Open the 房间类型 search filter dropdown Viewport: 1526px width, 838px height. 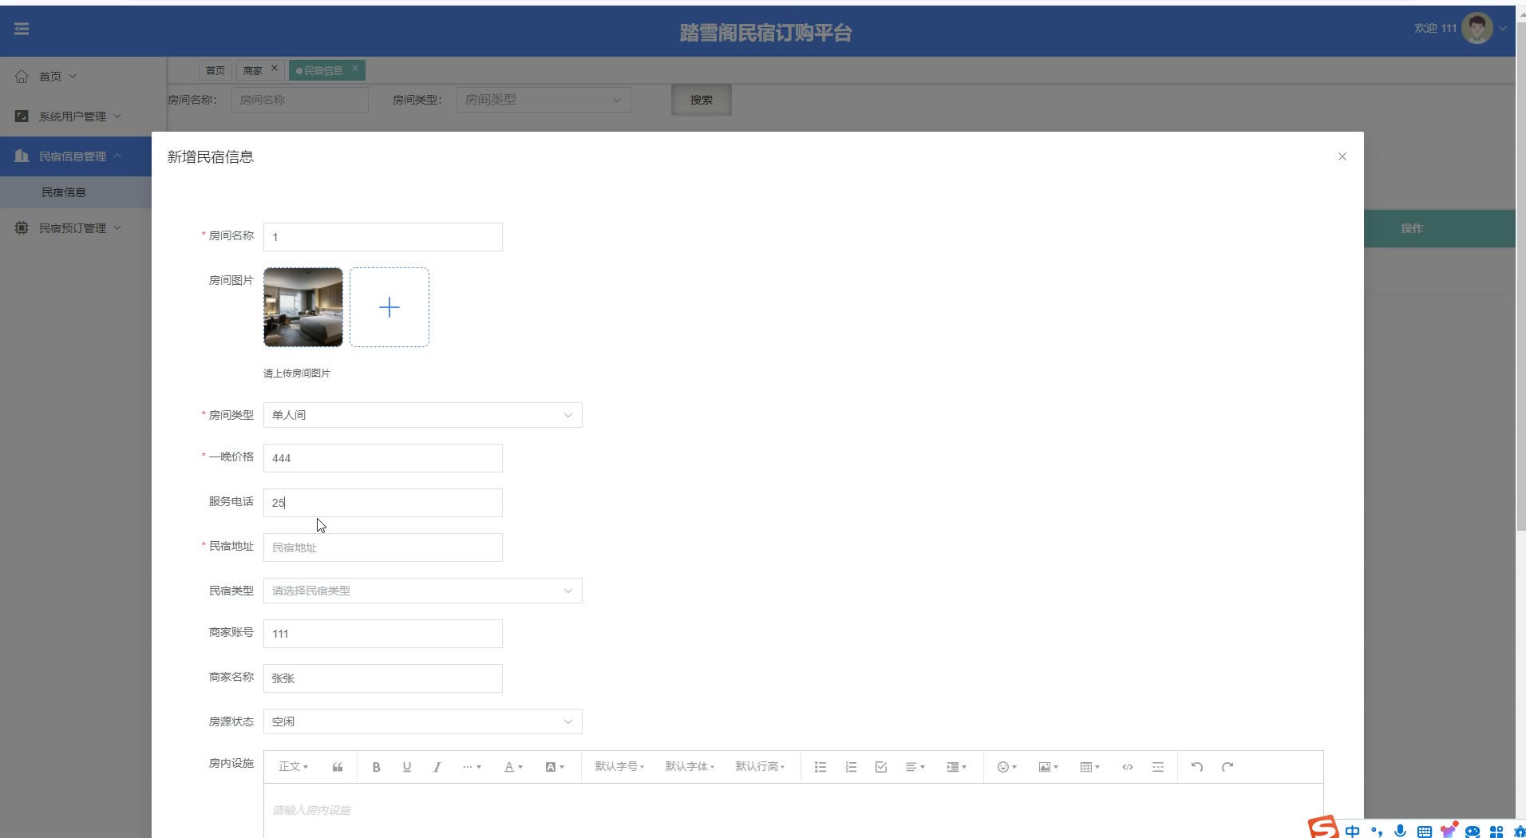544,100
